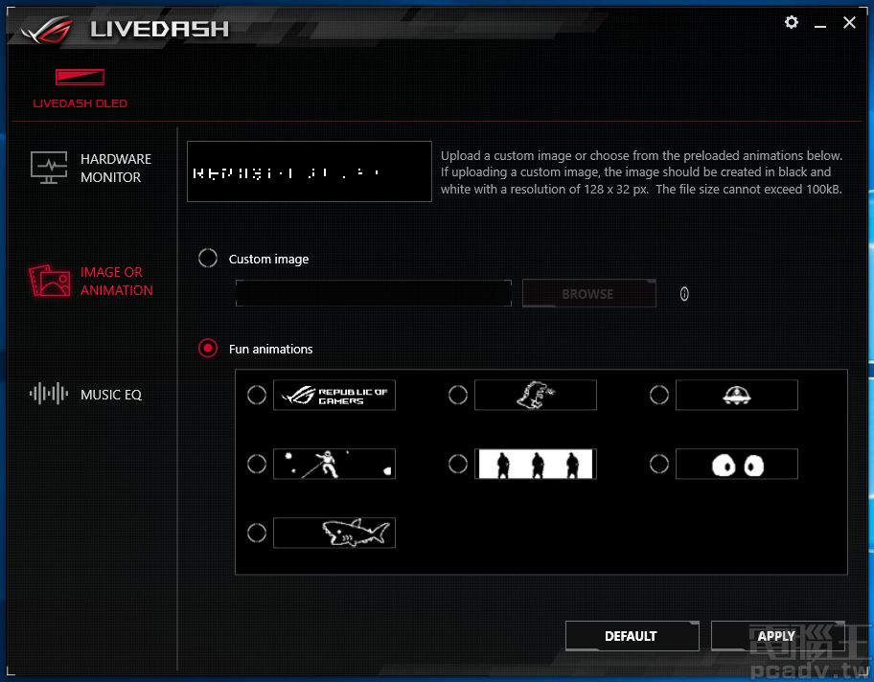Select the Fun animations radio button
Screen dimensions: 874x682
pyautogui.click(x=208, y=349)
